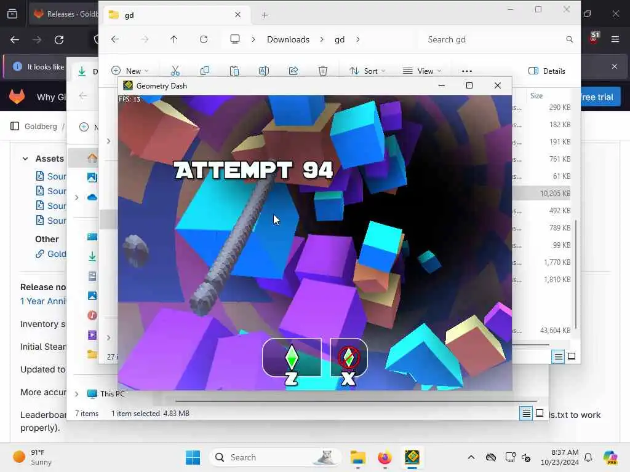Select the file row sized 10,205 KB
Image resolution: width=630 pixels, height=472 pixels.
point(542,194)
